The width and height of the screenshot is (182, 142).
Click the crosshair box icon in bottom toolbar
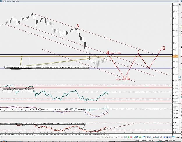(126, 137)
